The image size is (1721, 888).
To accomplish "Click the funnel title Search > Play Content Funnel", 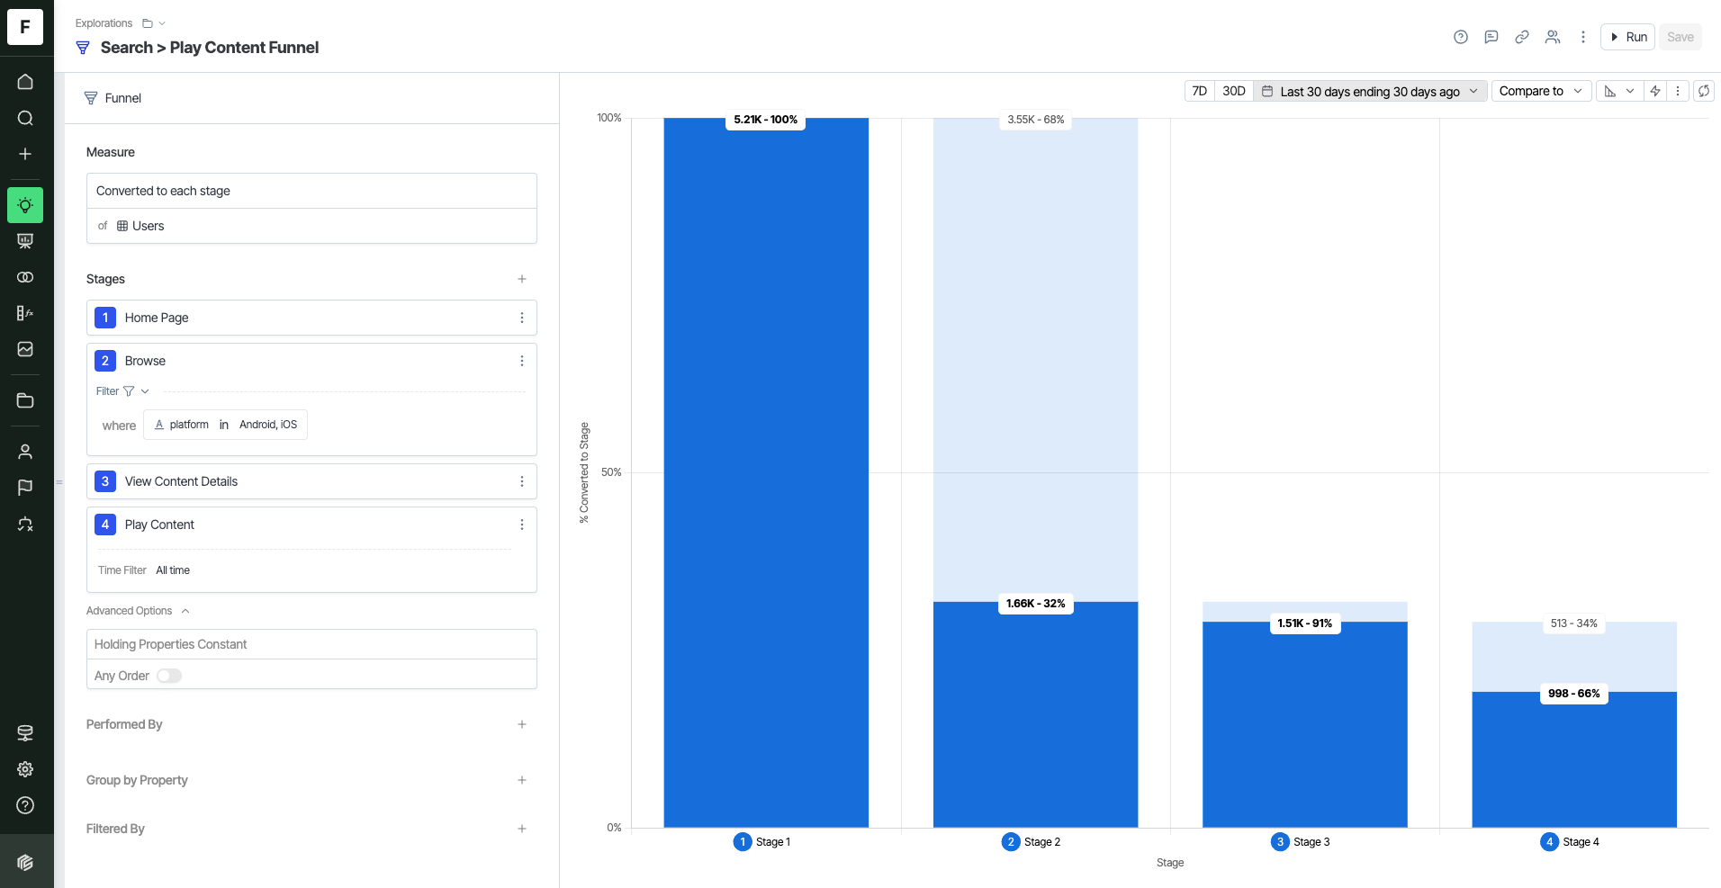I will (210, 48).
